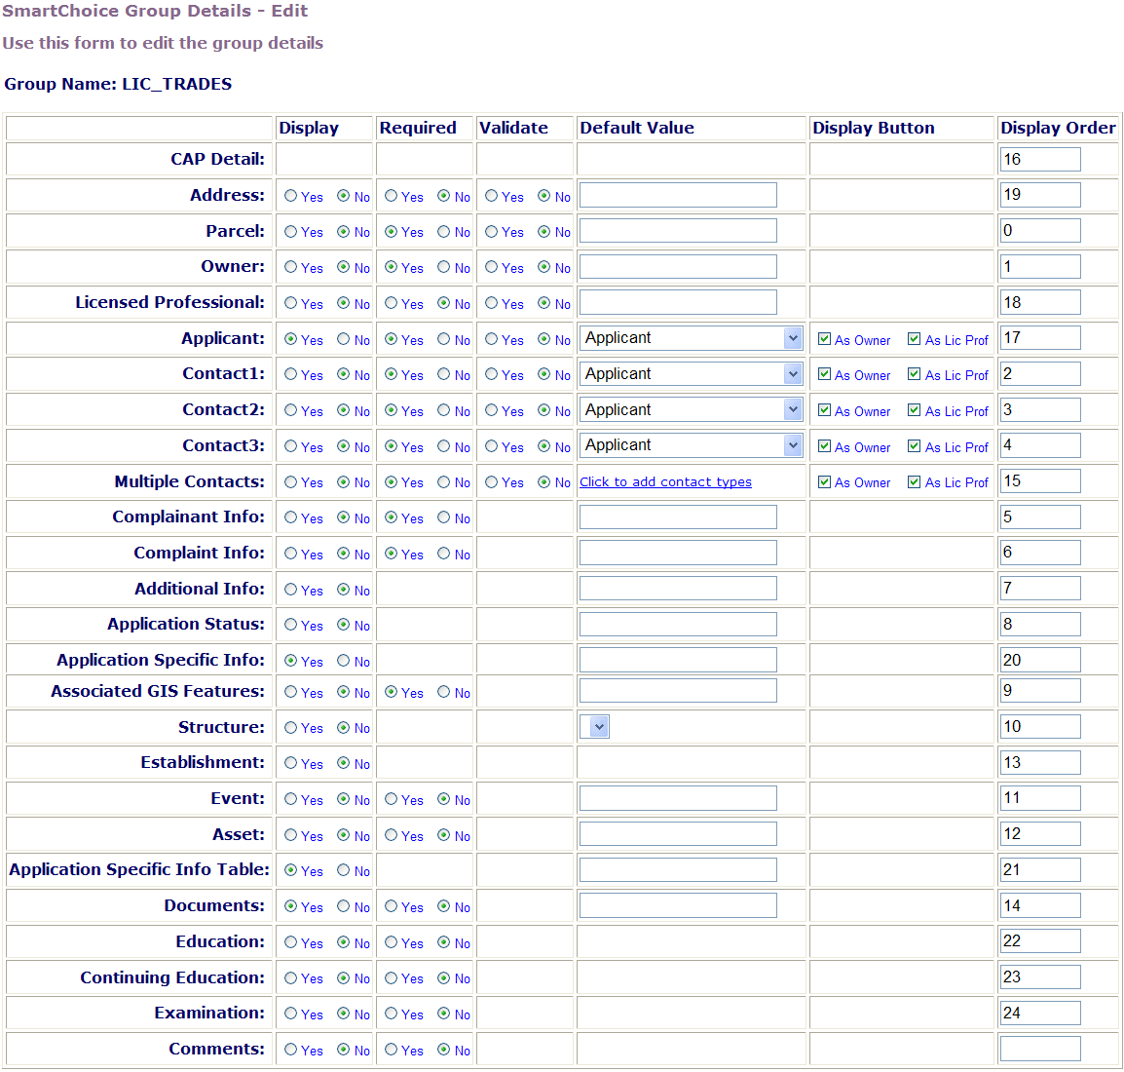Expand the Contact3 default value dropdown
The height and width of the screenshot is (1072, 1124).
[793, 445]
